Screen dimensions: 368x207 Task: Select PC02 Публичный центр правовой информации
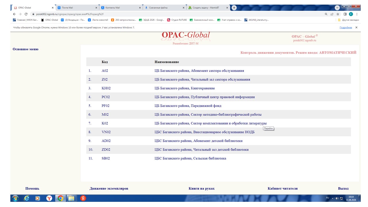218,97
